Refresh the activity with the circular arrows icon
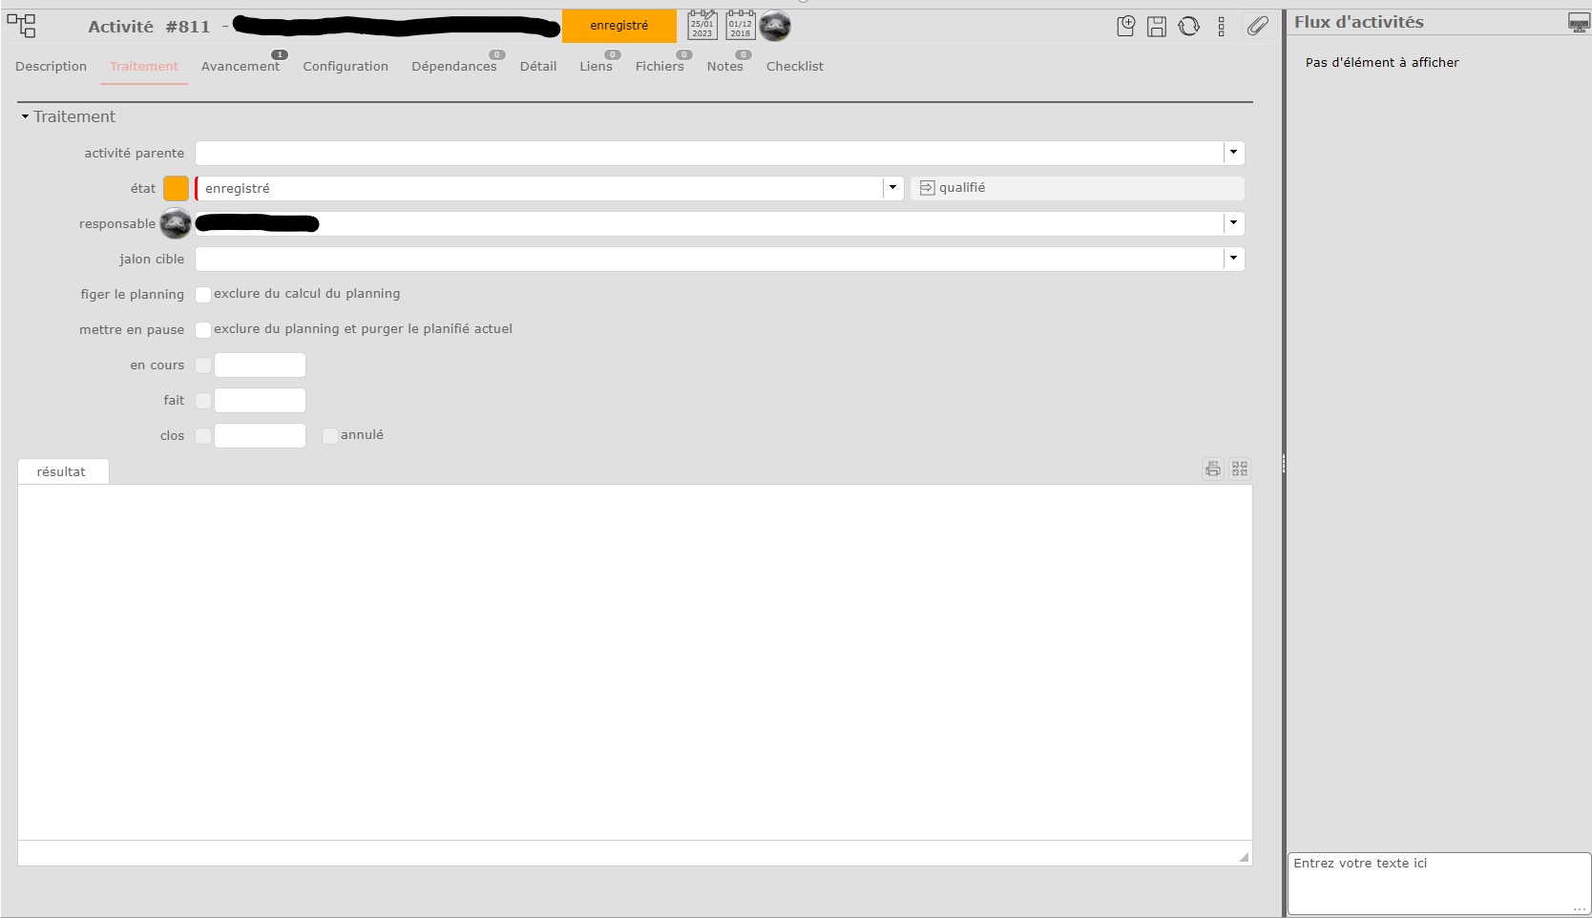 tap(1189, 27)
